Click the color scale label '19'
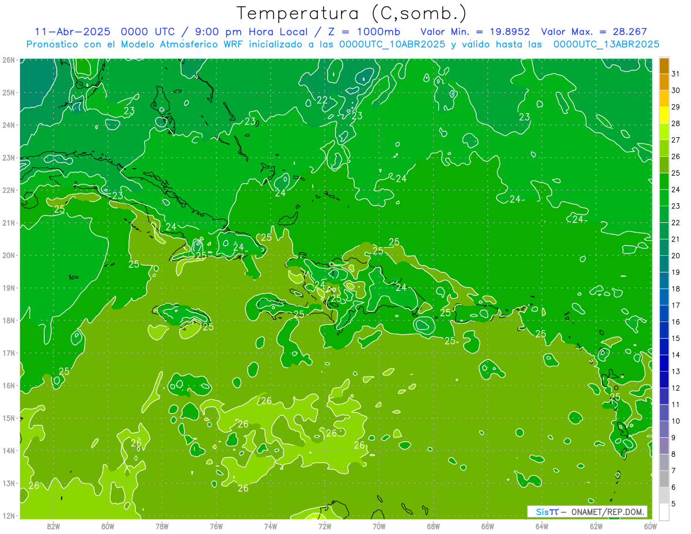The height and width of the screenshot is (534, 691). (676, 272)
